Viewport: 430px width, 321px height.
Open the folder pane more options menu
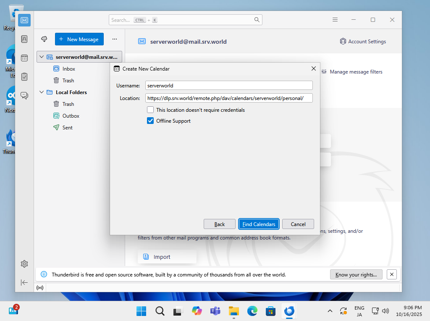[x=115, y=39]
